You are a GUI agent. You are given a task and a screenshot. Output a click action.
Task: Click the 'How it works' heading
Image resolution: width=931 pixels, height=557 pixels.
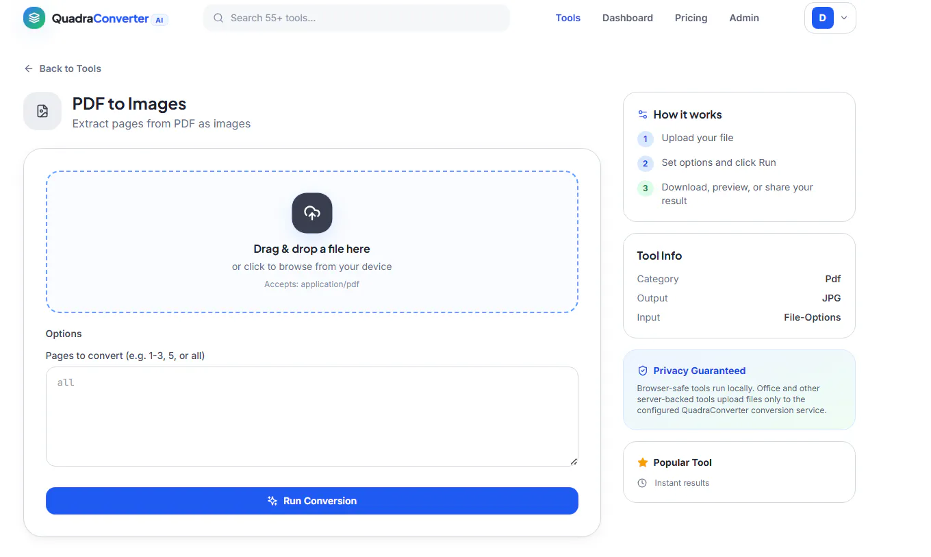(687, 114)
